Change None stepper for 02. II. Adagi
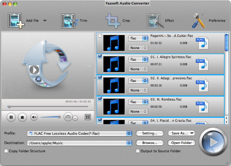 [138, 90]
